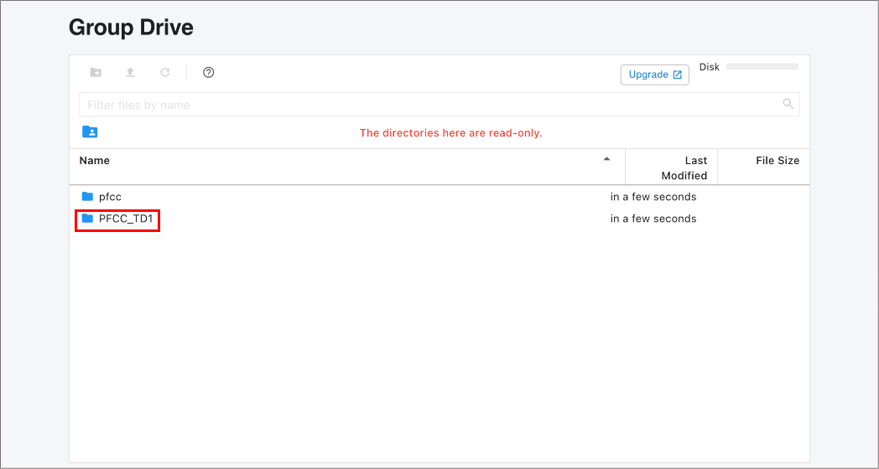Focus the Filter files by name field
This screenshot has width=879, height=469.
(x=428, y=105)
